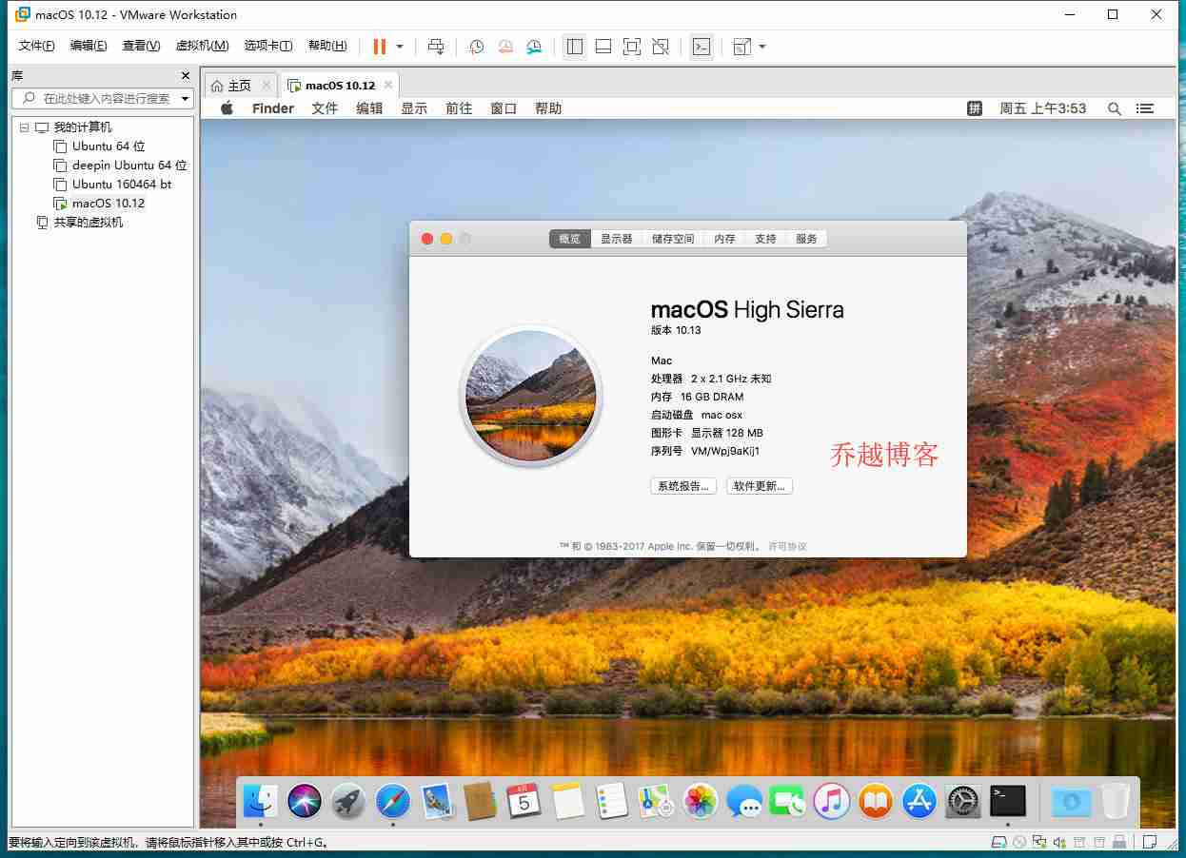Click the 拼 input method icon
Image resolution: width=1186 pixels, height=858 pixels.
point(975,108)
